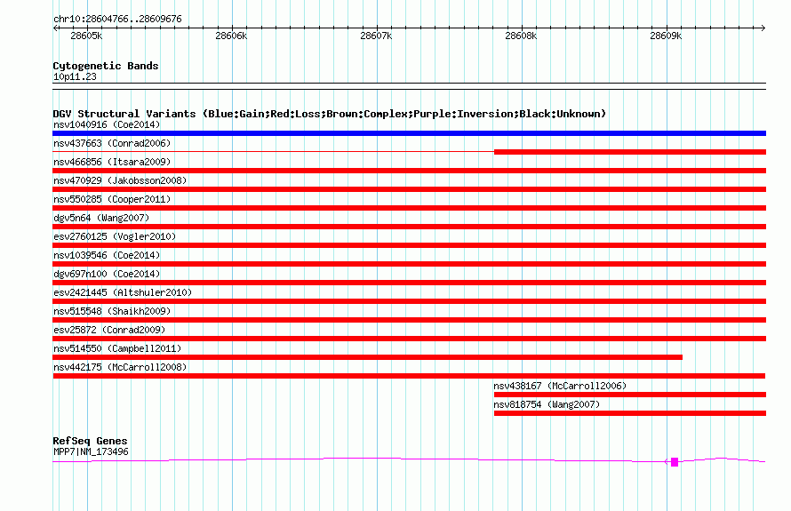Click the RefSeq Genes track title
This screenshot has width=791, height=511.
click(90, 441)
